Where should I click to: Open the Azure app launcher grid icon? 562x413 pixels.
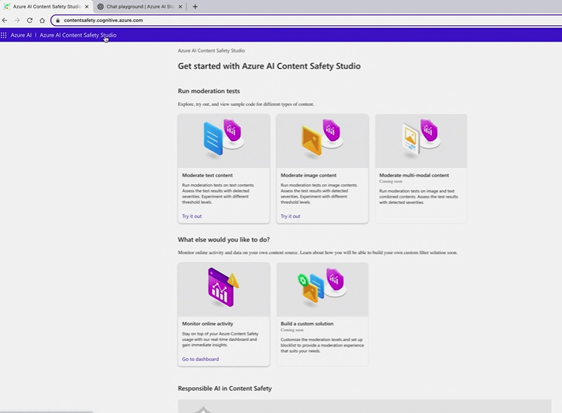pos(4,35)
